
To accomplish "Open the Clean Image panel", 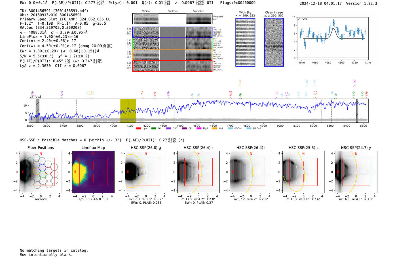I will (x=274, y=42).
